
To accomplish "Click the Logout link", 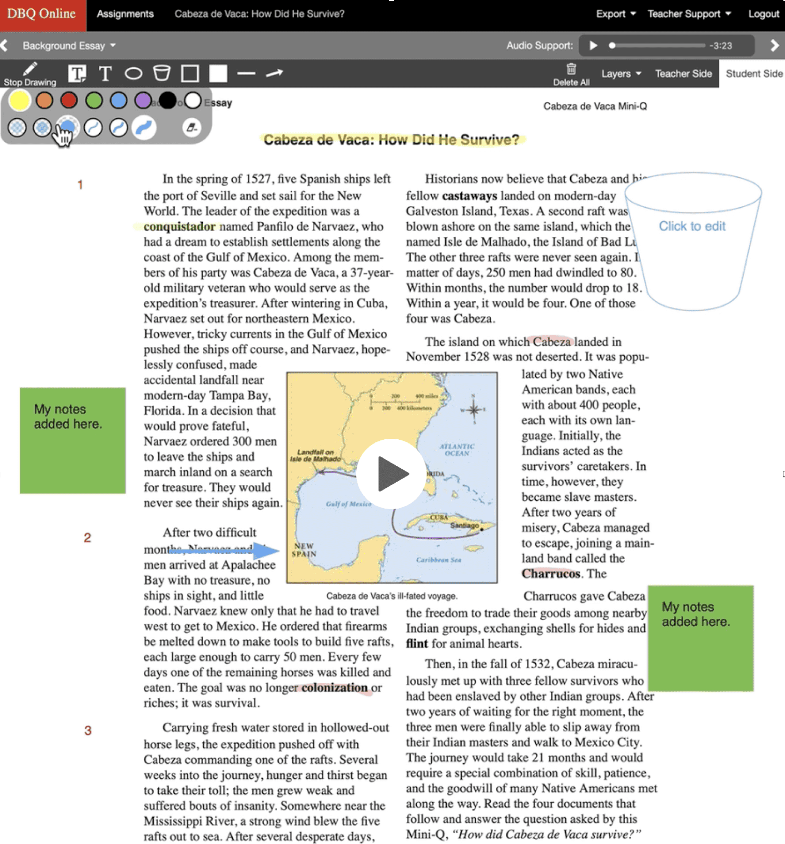I will pos(763,14).
